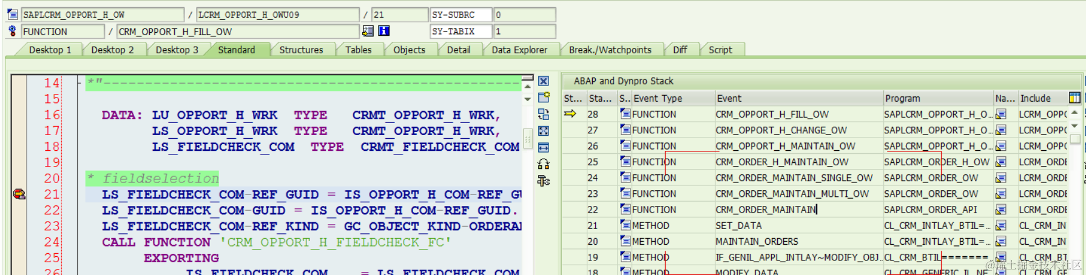This screenshot has height=275, width=1086.
Task: Click the blue information icon
Action: click(384, 31)
